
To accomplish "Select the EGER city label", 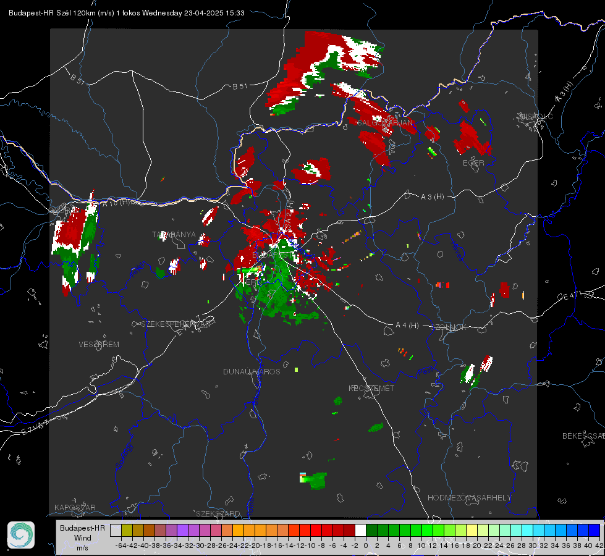I will (473, 163).
